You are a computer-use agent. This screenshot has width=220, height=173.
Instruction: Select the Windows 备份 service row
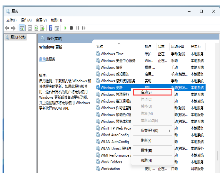coord(151,68)
